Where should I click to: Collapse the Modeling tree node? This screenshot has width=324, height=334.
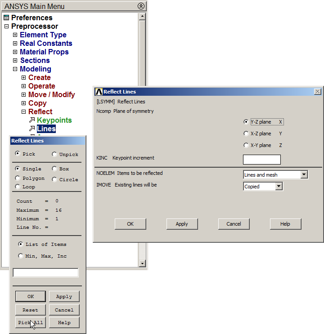click(x=15, y=69)
